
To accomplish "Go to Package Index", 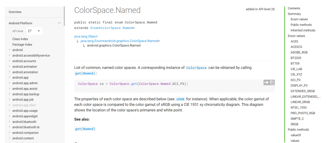I will point(22,45).
